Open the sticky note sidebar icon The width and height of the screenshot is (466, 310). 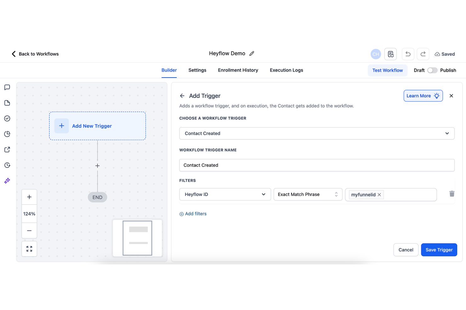(7, 103)
